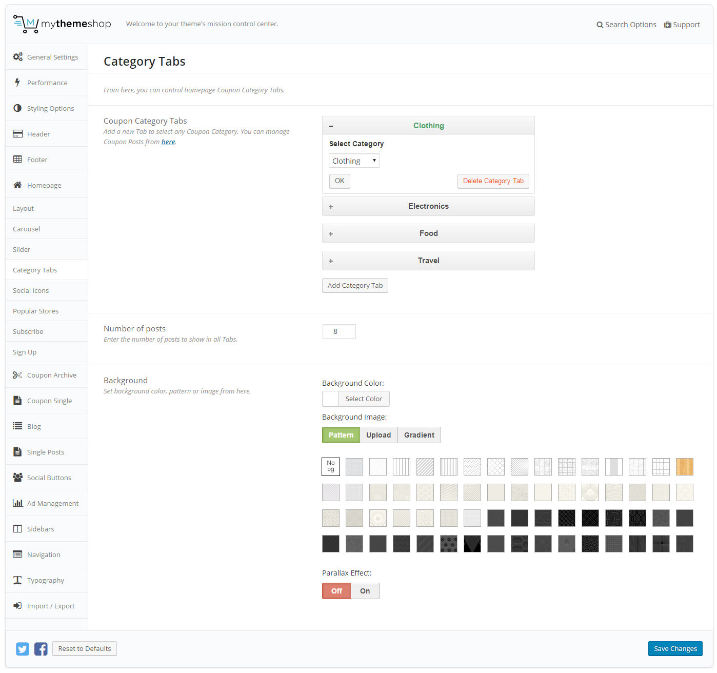Viewport: 717px width, 673px height.
Task: Click the Twitter icon in footer
Action: pos(23,649)
